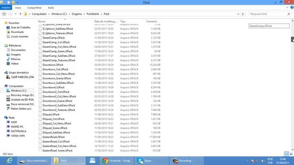Select Disco removível (H:) drive
Image resolution: width=294 pixels, height=165 pixels.
tap(23, 104)
